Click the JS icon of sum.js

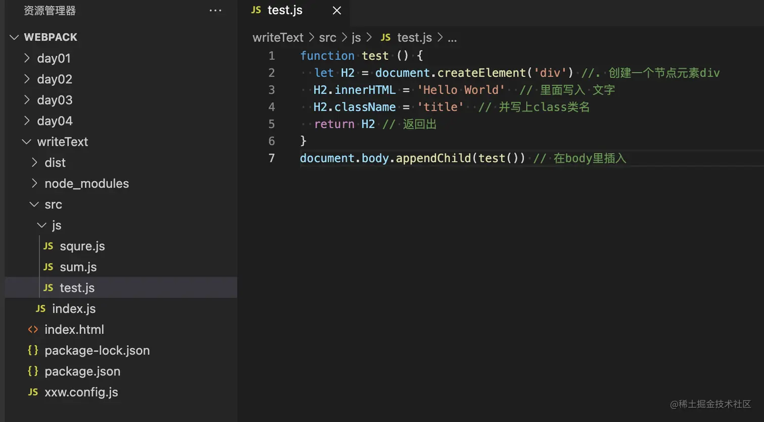tap(49, 267)
